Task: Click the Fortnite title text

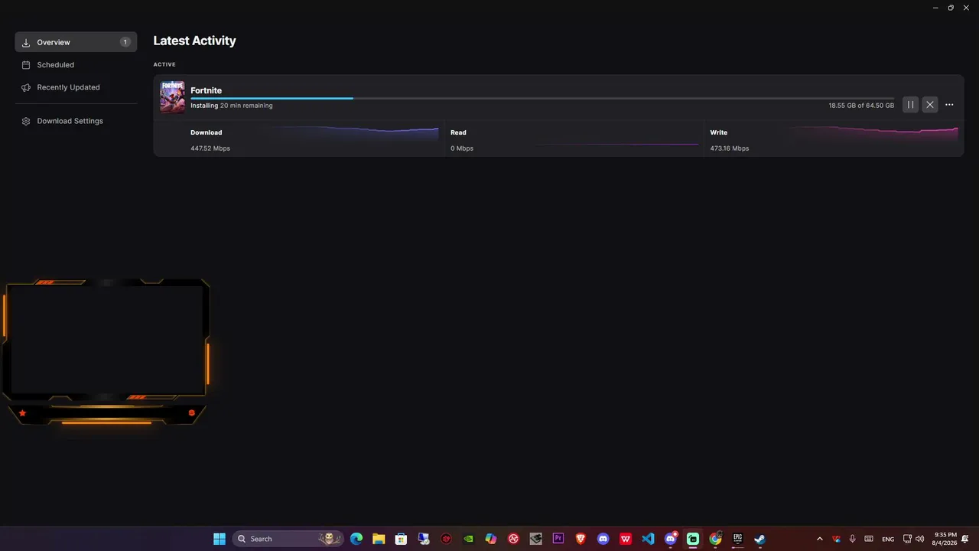Action: pos(206,90)
